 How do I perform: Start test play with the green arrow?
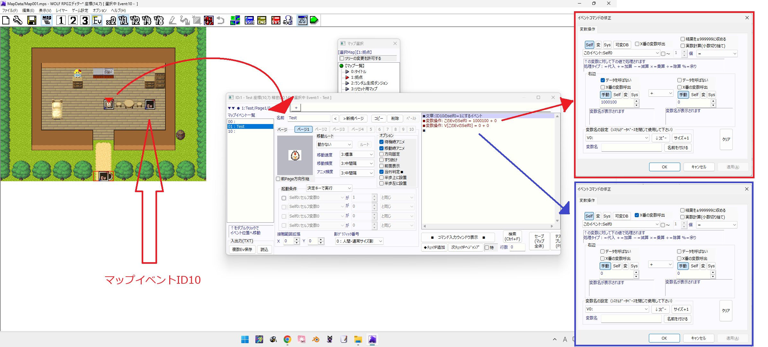tap(314, 21)
